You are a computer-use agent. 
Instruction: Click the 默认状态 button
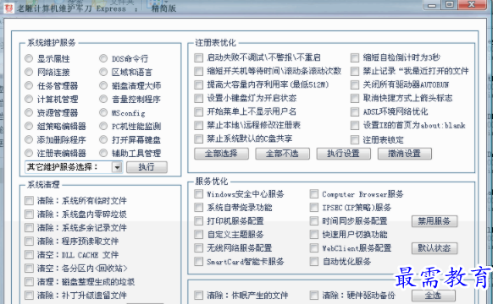point(434,248)
